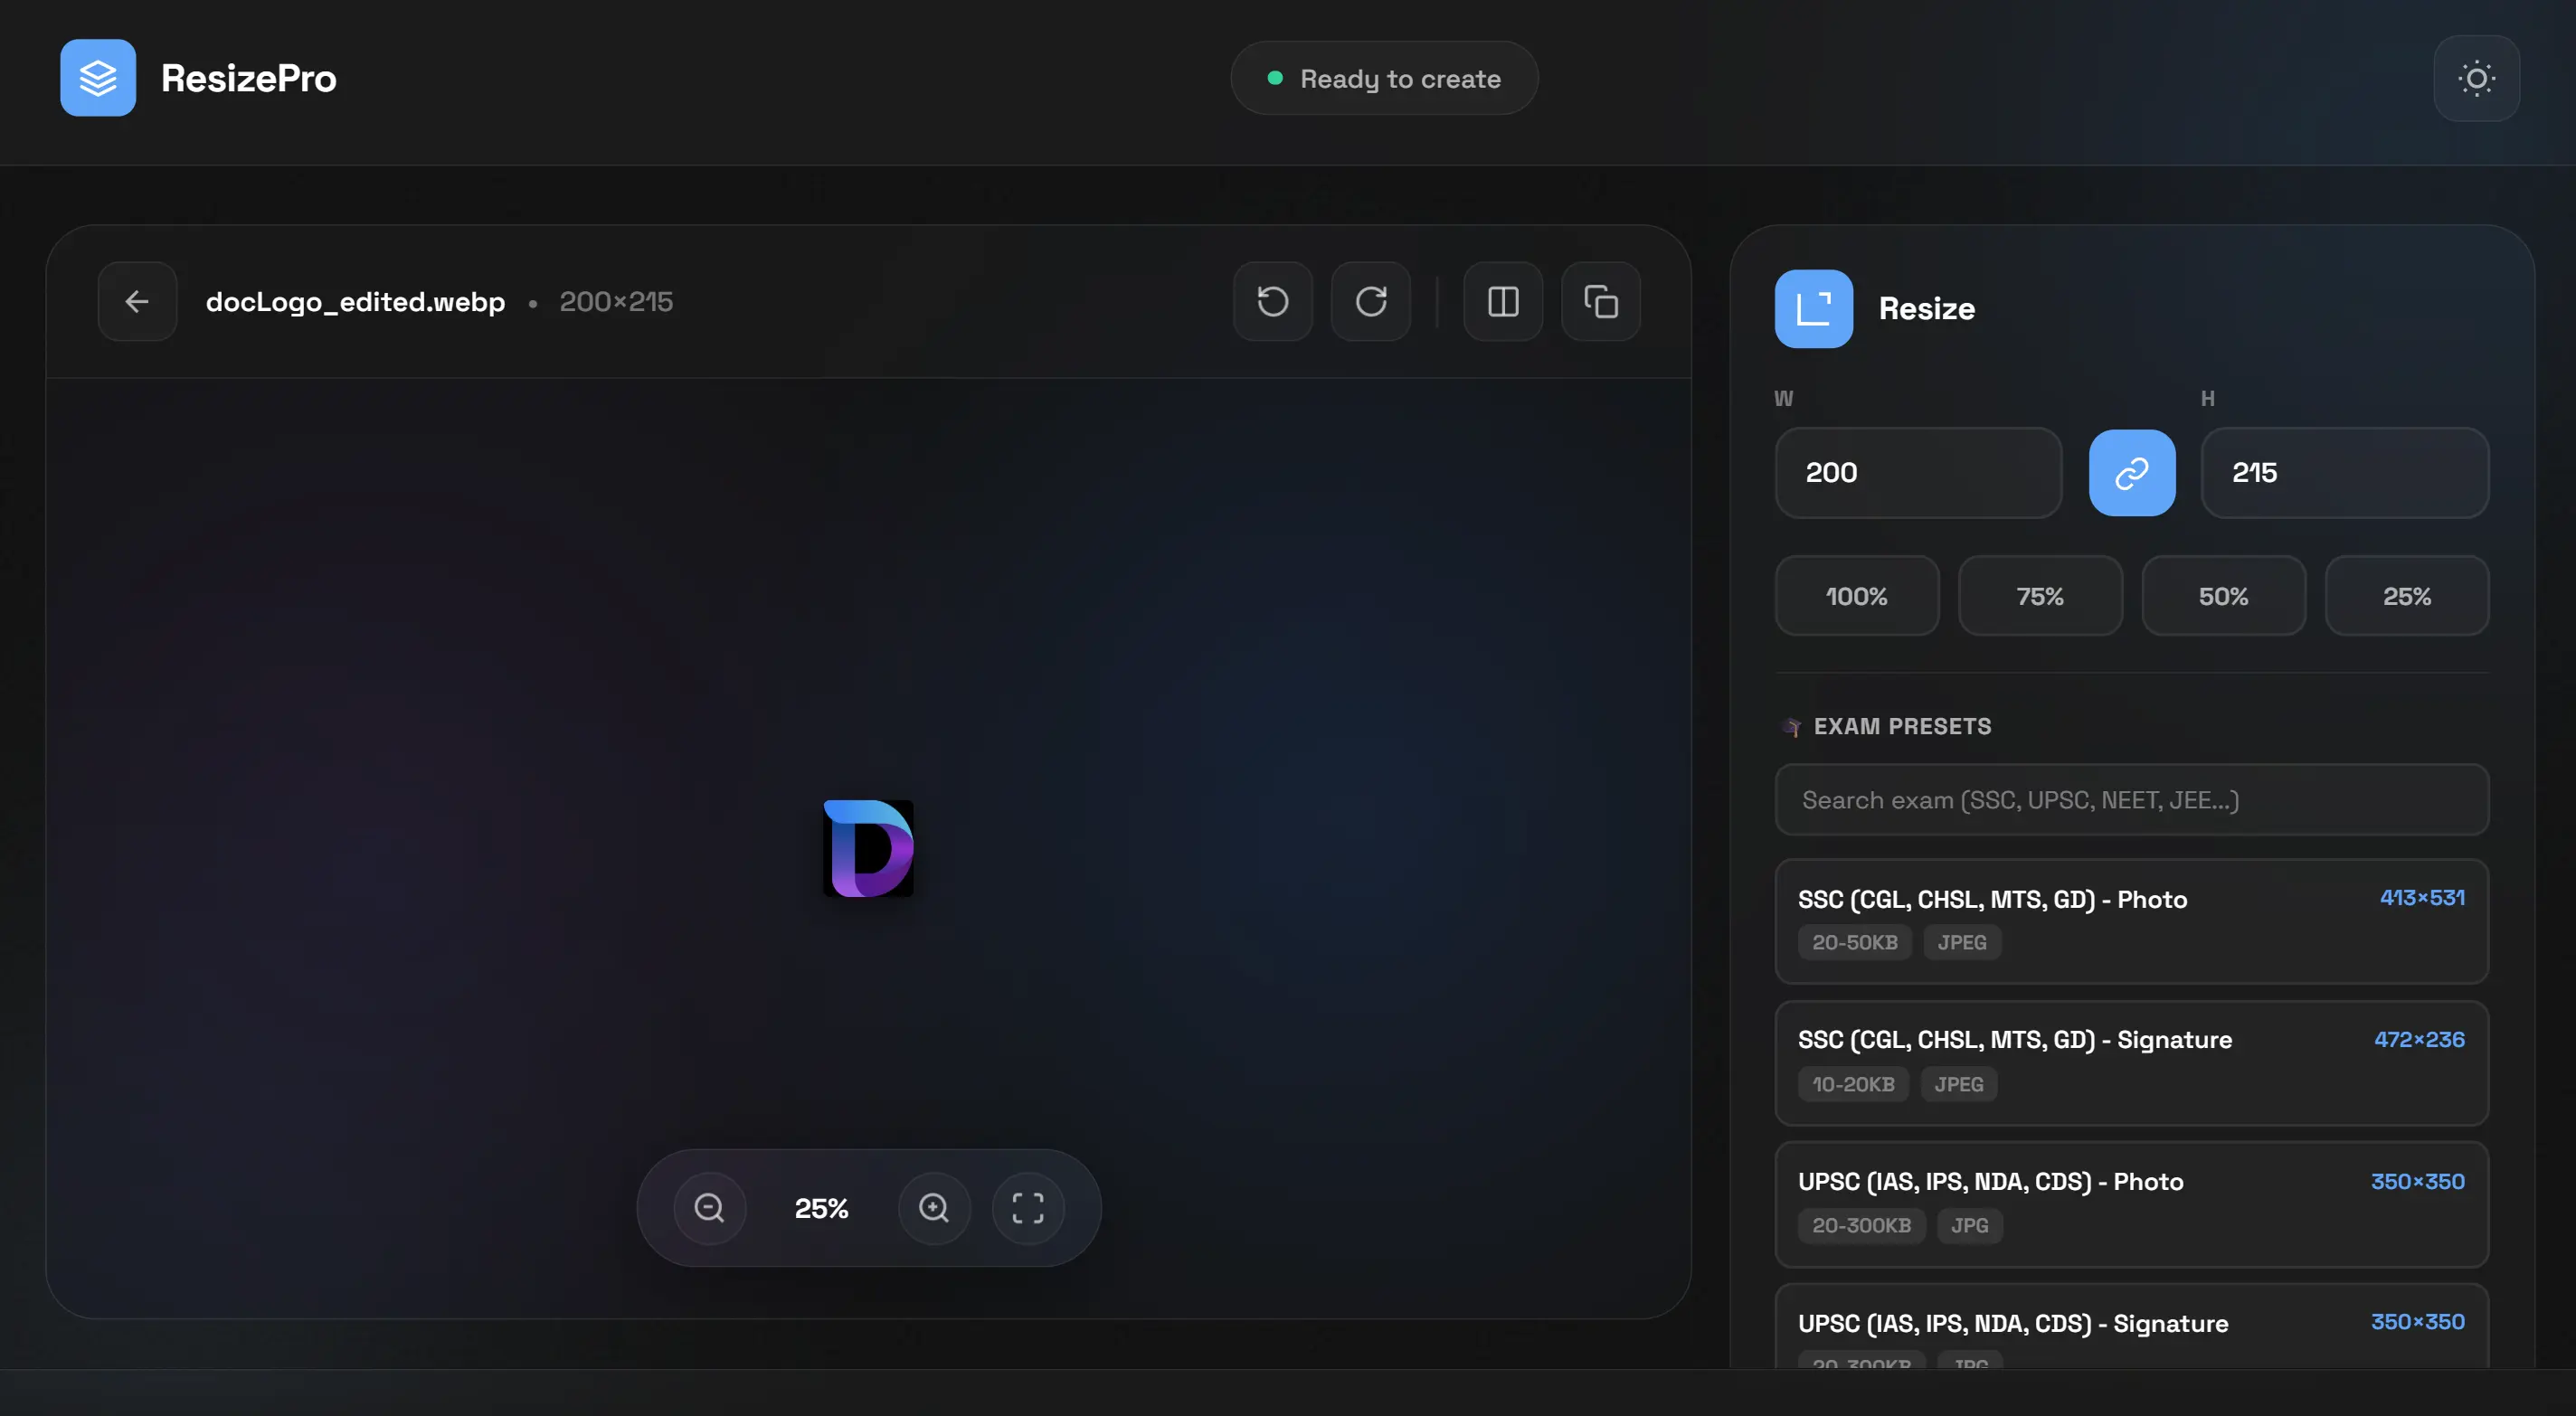
Task: Apply the 25% size preset
Action: coord(2406,596)
